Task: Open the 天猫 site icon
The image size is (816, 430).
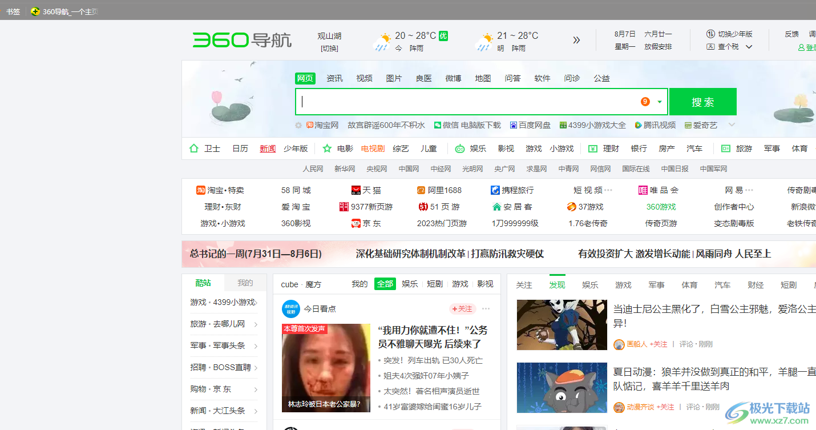Action: coord(356,190)
